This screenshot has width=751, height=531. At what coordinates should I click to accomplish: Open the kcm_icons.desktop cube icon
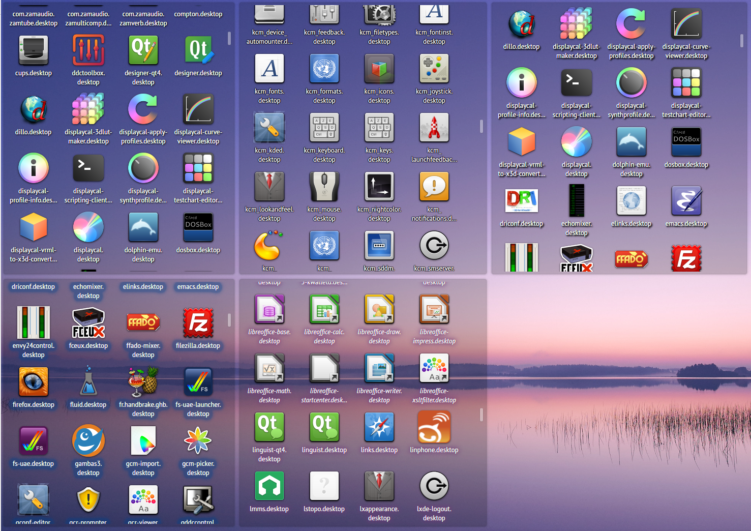click(x=379, y=69)
